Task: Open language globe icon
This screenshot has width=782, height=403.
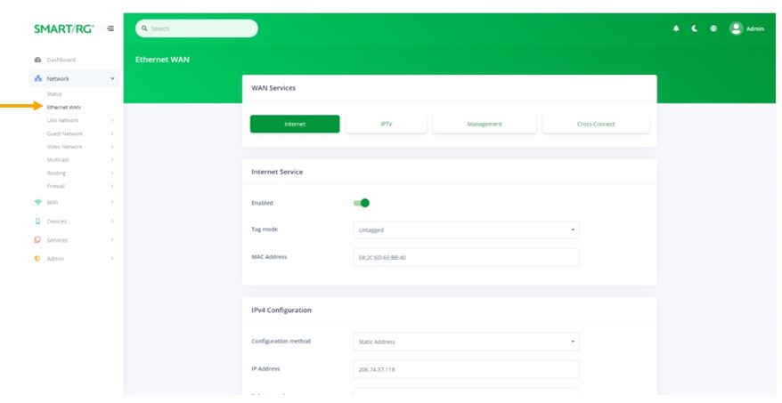Action: click(713, 28)
